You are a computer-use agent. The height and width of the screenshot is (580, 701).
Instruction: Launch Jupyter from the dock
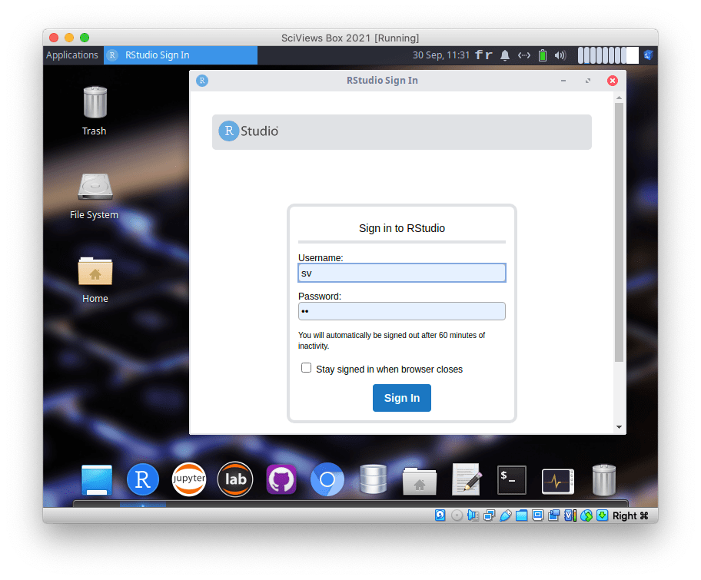point(188,479)
